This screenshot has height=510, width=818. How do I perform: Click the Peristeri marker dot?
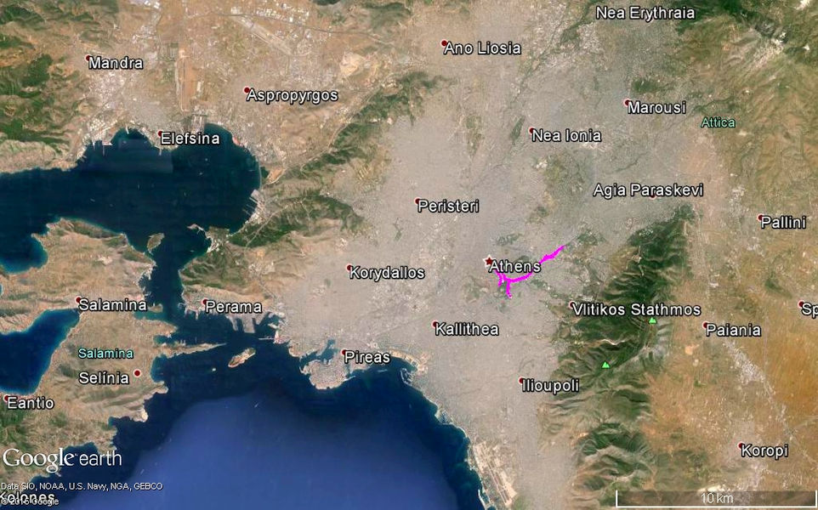coord(418,201)
